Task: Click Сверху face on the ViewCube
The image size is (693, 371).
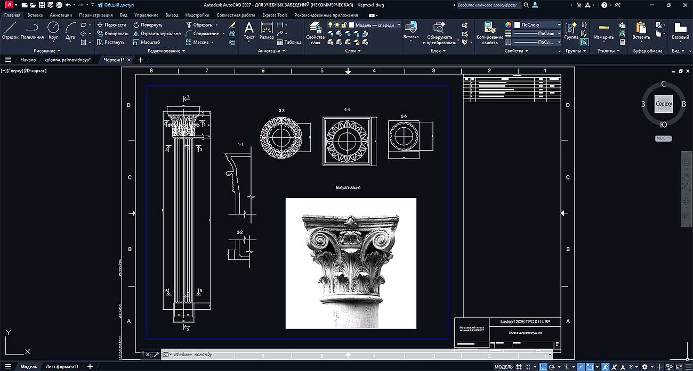Action: (x=664, y=104)
